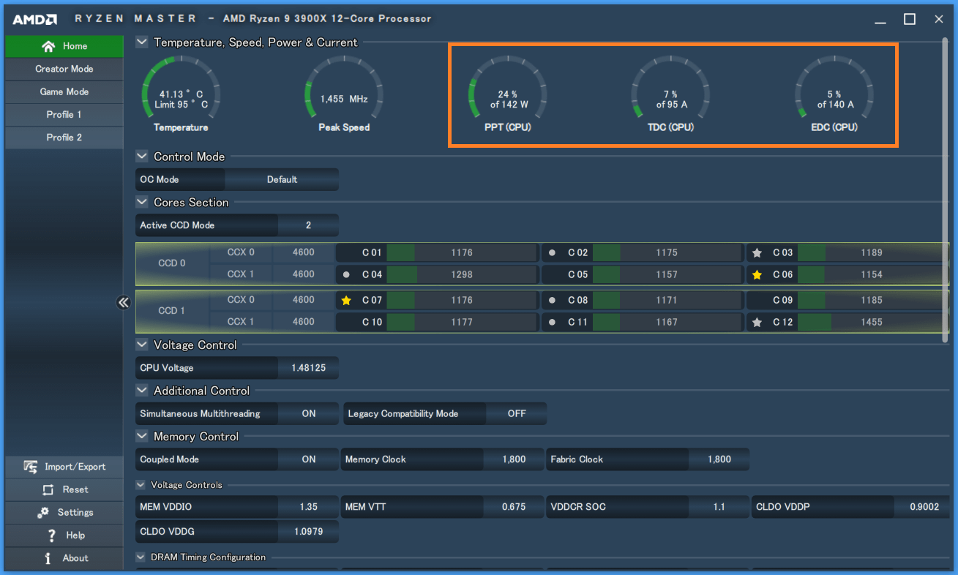958x575 pixels.
Task: Click the Peak Speed gauge
Action: (344, 93)
